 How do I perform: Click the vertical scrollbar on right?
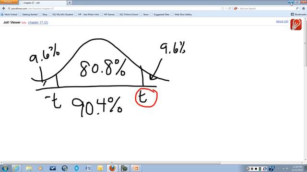pyautogui.click(x=305, y=43)
